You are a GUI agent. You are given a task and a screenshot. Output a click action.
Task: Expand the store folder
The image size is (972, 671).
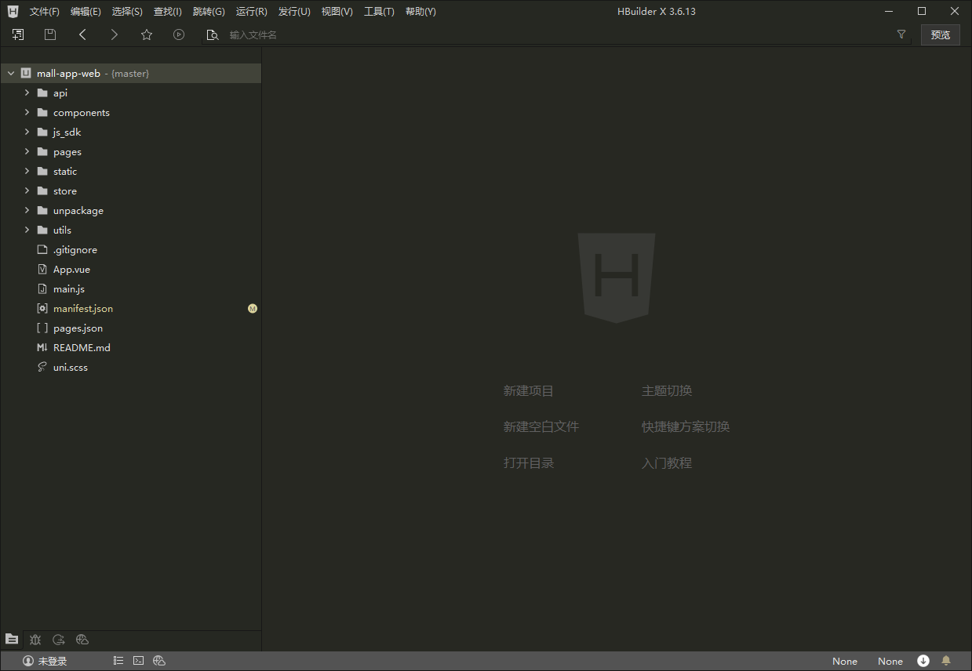pos(27,190)
